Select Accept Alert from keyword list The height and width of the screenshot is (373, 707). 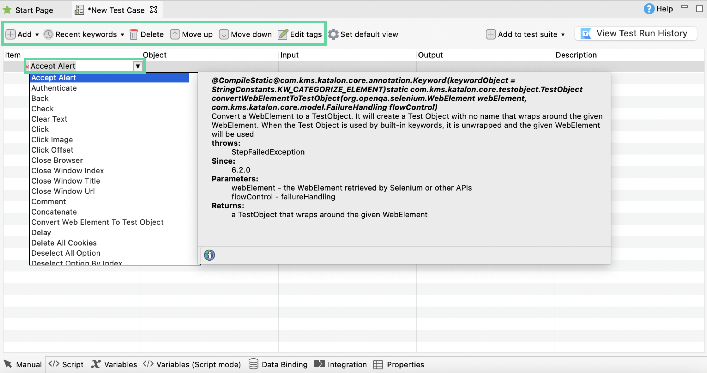pyautogui.click(x=53, y=77)
